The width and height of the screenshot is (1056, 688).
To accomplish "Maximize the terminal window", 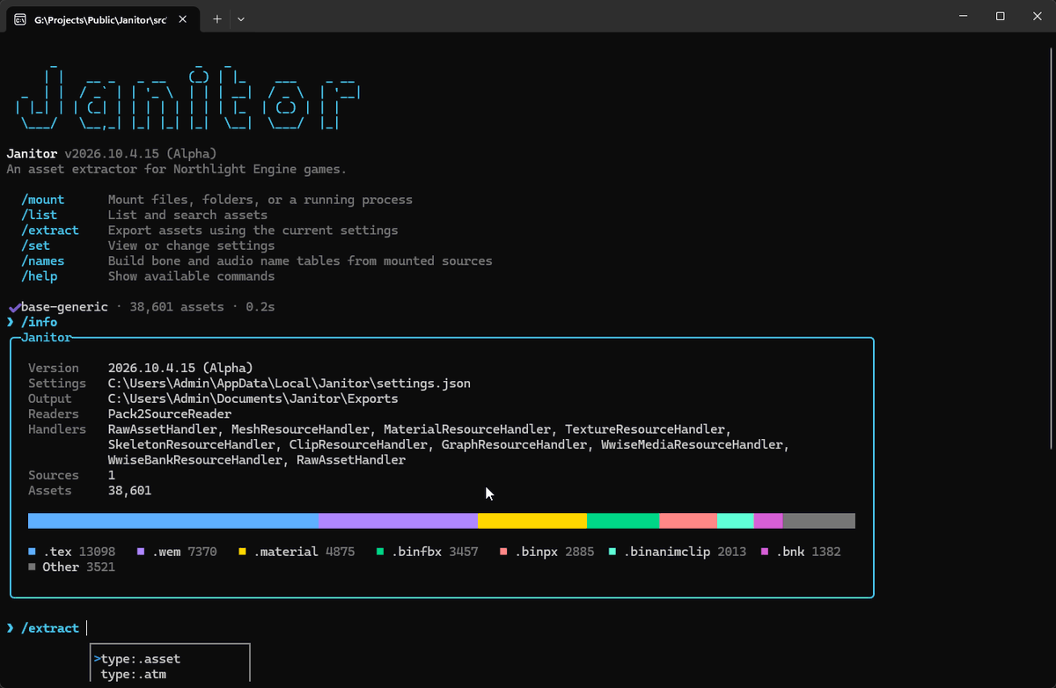I will pos(1001,16).
